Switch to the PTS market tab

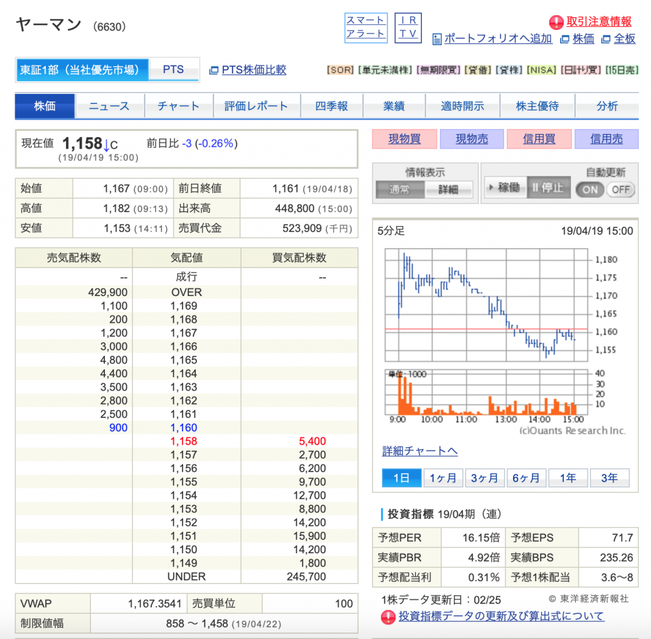[x=173, y=70]
